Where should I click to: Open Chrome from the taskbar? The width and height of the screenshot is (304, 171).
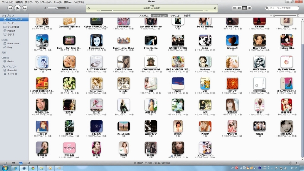(33, 168)
